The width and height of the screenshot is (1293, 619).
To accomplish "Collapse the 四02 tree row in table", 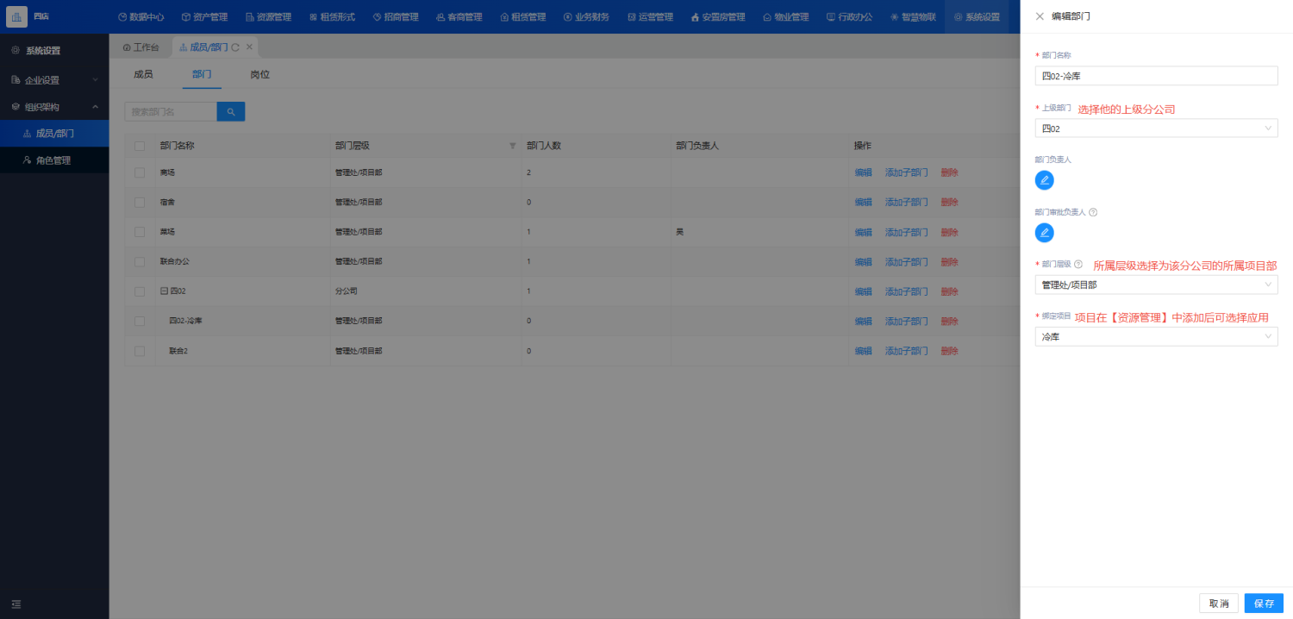I will (164, 291).
